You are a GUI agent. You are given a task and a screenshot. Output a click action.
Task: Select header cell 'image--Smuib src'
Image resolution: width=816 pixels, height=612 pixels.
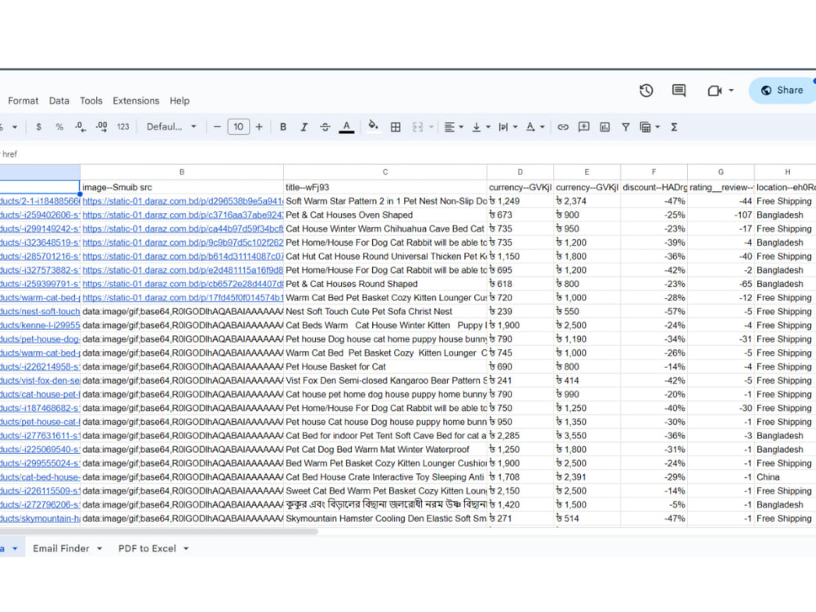(182, 188)
